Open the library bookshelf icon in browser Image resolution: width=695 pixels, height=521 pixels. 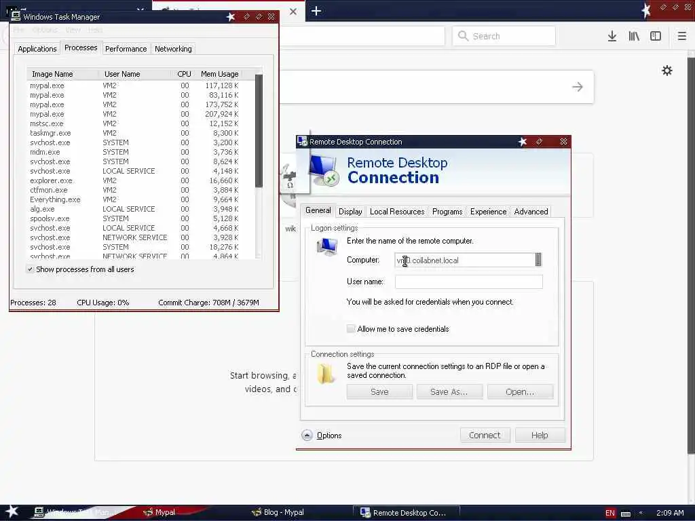click(x=634, y=36)
